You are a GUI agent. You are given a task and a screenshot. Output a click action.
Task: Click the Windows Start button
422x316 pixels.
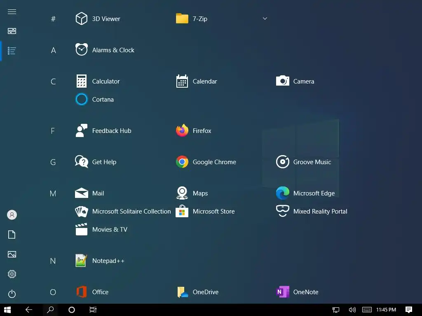pyautogui.click(x=7, y=310)
